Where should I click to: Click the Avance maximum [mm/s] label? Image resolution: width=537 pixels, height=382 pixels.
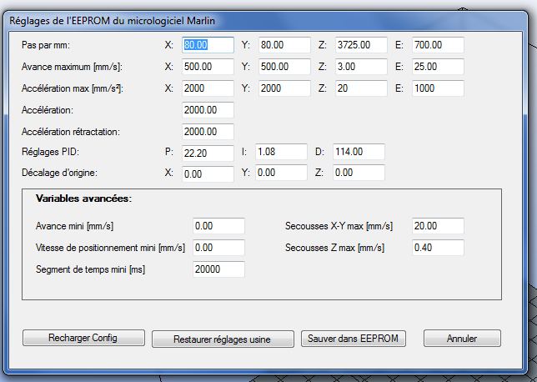(x=72, y=67)
